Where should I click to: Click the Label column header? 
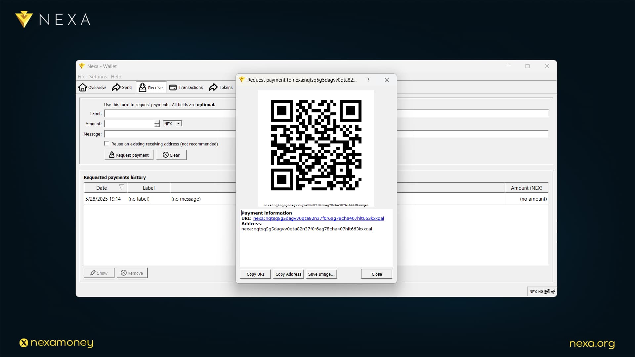(x=148, y=188)
